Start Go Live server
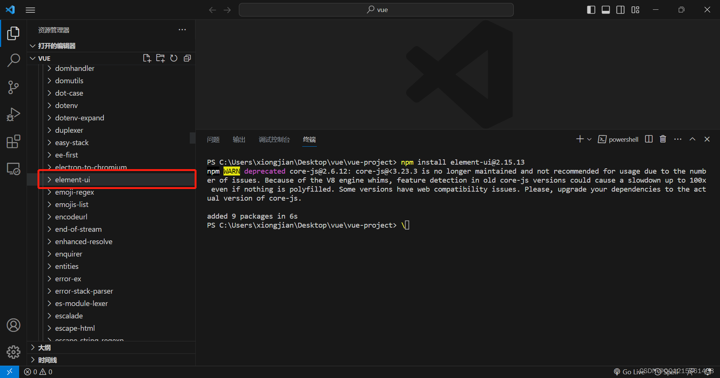 629,372
